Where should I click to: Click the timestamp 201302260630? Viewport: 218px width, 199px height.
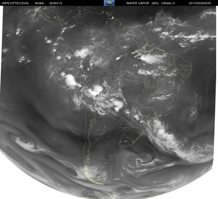(x=200, y=3)
